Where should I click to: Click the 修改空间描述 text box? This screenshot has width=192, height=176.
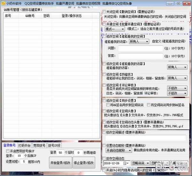(146, 138)
